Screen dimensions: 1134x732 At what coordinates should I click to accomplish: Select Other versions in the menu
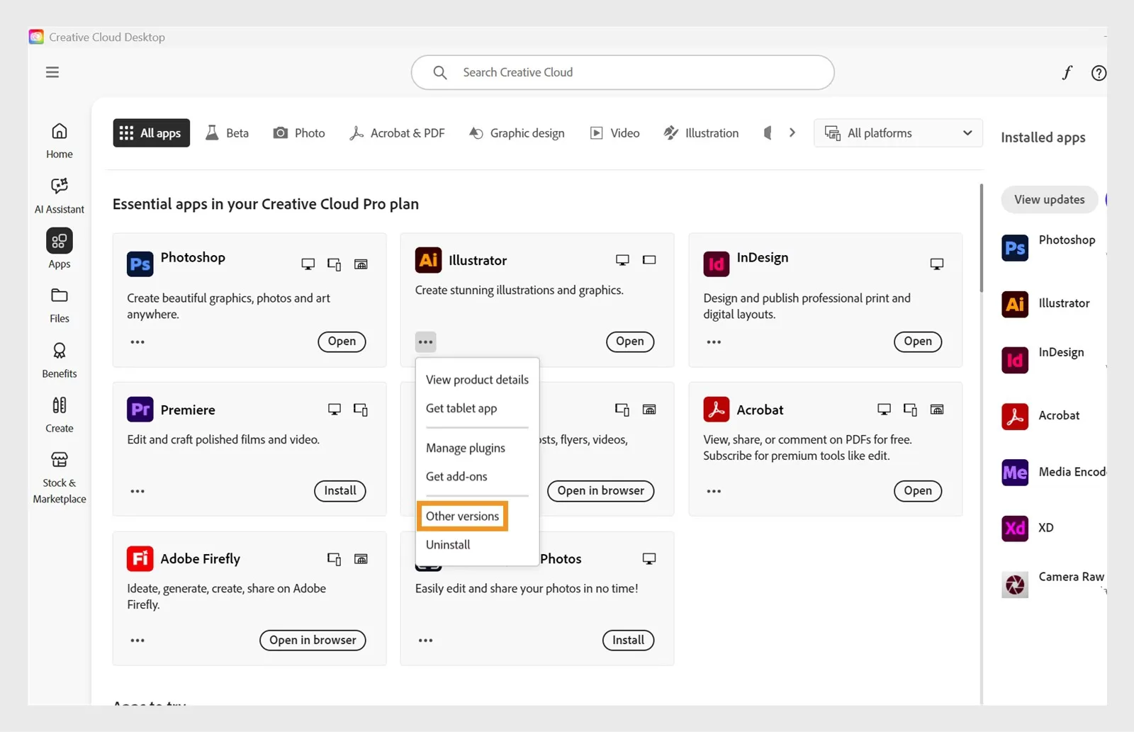pyautogui.click(x=462, y=517)
